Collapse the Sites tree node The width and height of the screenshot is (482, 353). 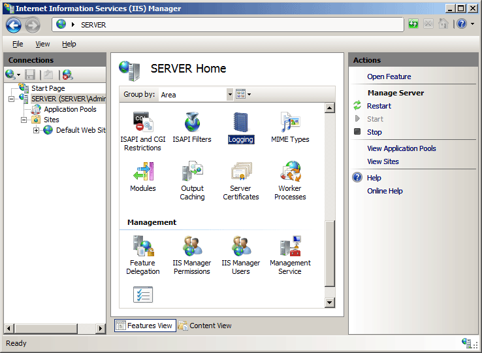pos(24,120)
